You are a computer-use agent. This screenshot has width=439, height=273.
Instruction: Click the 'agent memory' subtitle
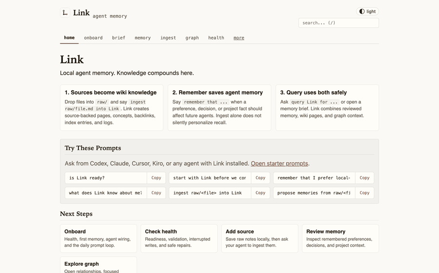click(110, 16)
